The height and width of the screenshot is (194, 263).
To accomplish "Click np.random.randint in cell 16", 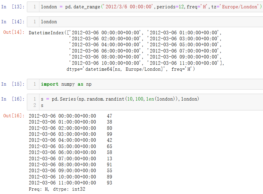I will (x=102, y=99).
